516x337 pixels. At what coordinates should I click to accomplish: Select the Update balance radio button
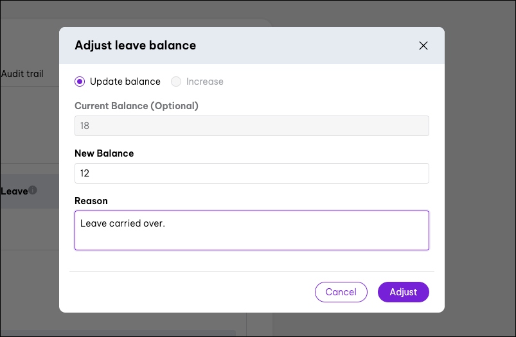tap(80, 82)
